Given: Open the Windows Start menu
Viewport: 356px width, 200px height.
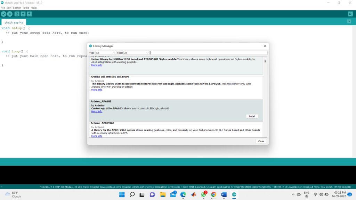Looking at the screenshot, I should (x=122, y=194).
